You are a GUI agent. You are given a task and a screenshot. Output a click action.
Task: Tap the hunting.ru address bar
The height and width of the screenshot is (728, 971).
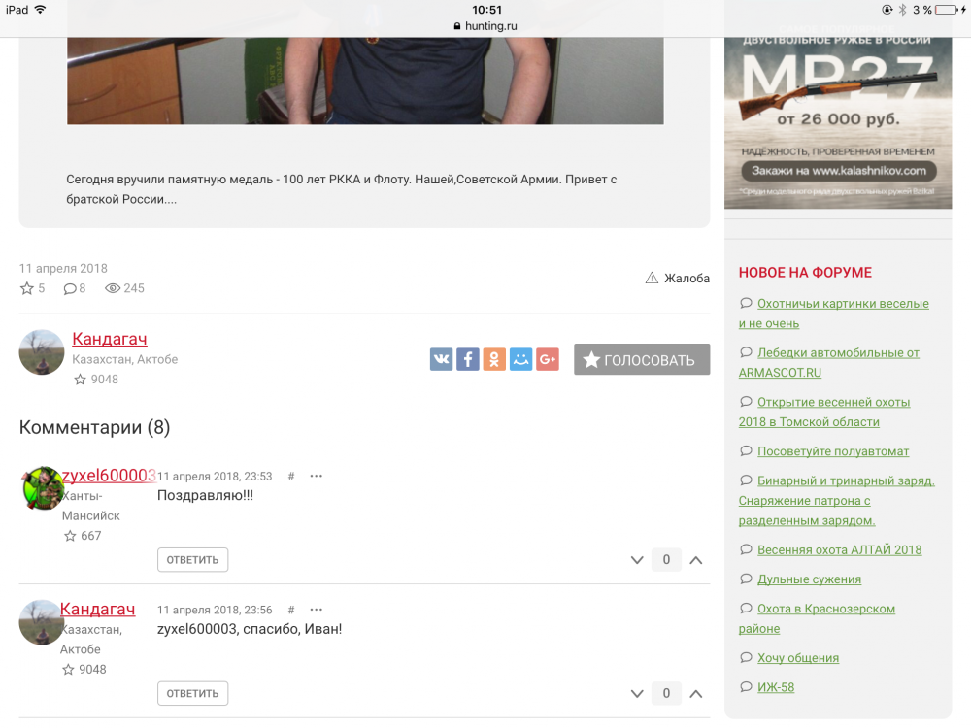[x=485, y=26]
